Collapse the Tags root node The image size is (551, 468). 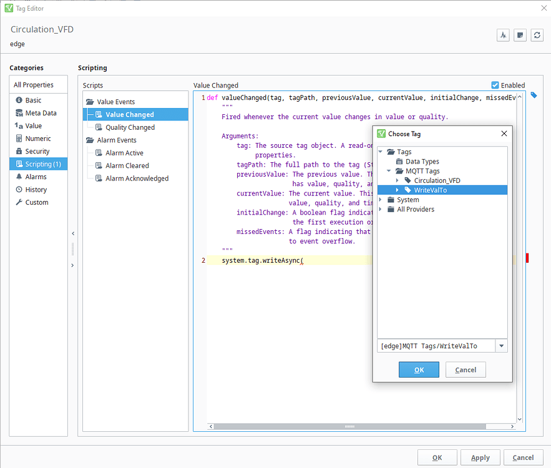coord(381,152)
